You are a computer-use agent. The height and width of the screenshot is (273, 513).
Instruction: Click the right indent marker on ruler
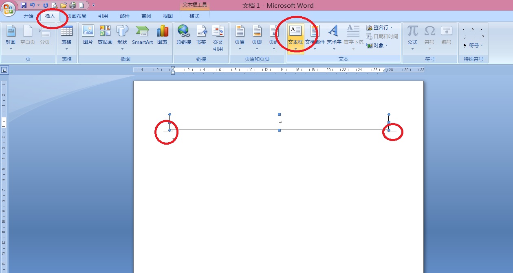(x=385, y=71)
